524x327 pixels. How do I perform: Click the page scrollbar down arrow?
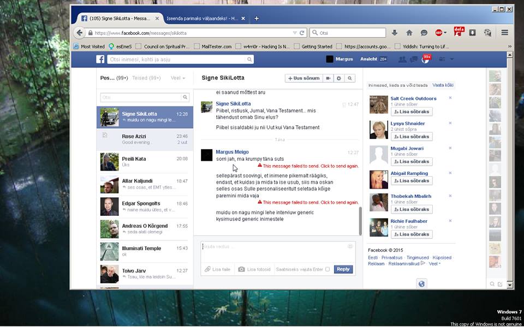coord(510,285)
